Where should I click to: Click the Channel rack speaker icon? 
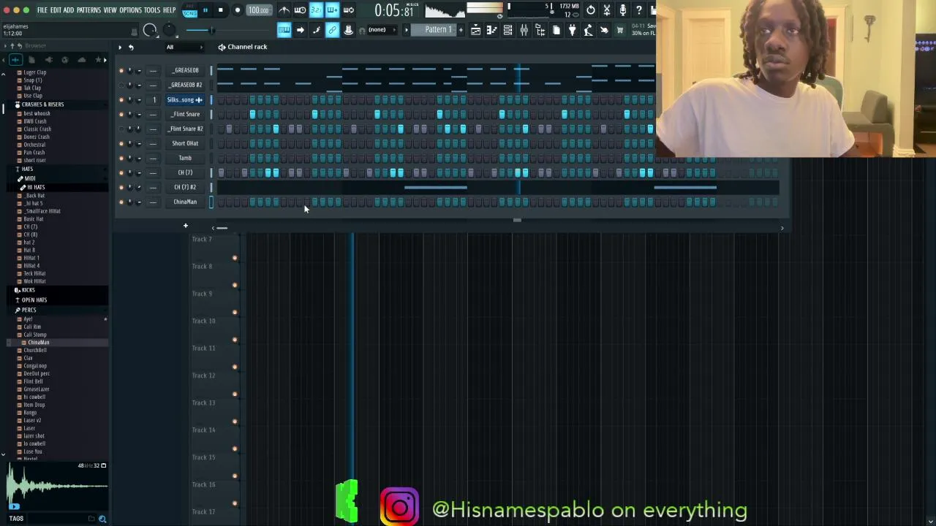[x=222, y=47]
